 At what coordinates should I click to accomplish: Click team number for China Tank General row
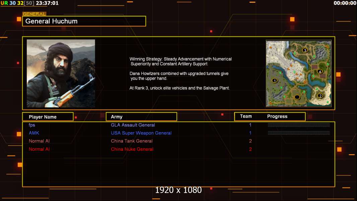click(250, 141)
